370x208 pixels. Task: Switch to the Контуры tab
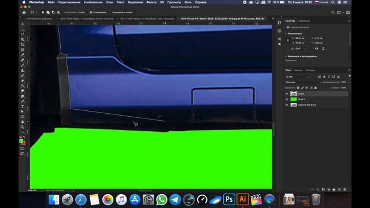pyautogui.click(x=310, y=70)
